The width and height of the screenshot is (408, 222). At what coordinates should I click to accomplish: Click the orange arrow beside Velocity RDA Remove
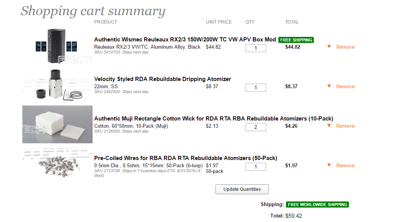pyautogui.click(x=329, y=86)
